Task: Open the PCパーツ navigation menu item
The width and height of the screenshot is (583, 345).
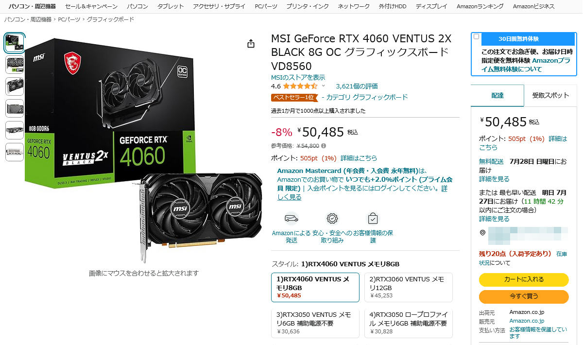Action: 266,6
